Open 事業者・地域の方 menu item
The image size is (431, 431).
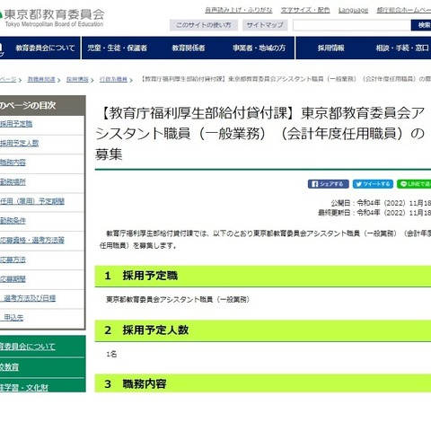pyautogui.click(x=259, y=48)
